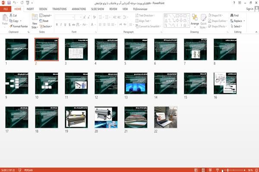Toggle Bold formatting
Viewport: 259px width, 172px height.
pyautogui.click(x=57, y=25)
